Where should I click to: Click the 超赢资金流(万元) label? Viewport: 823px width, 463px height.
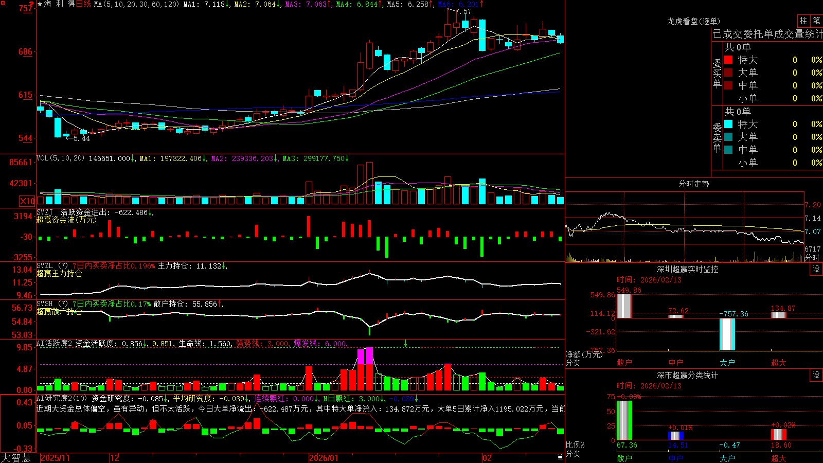[x=66, y=220]
